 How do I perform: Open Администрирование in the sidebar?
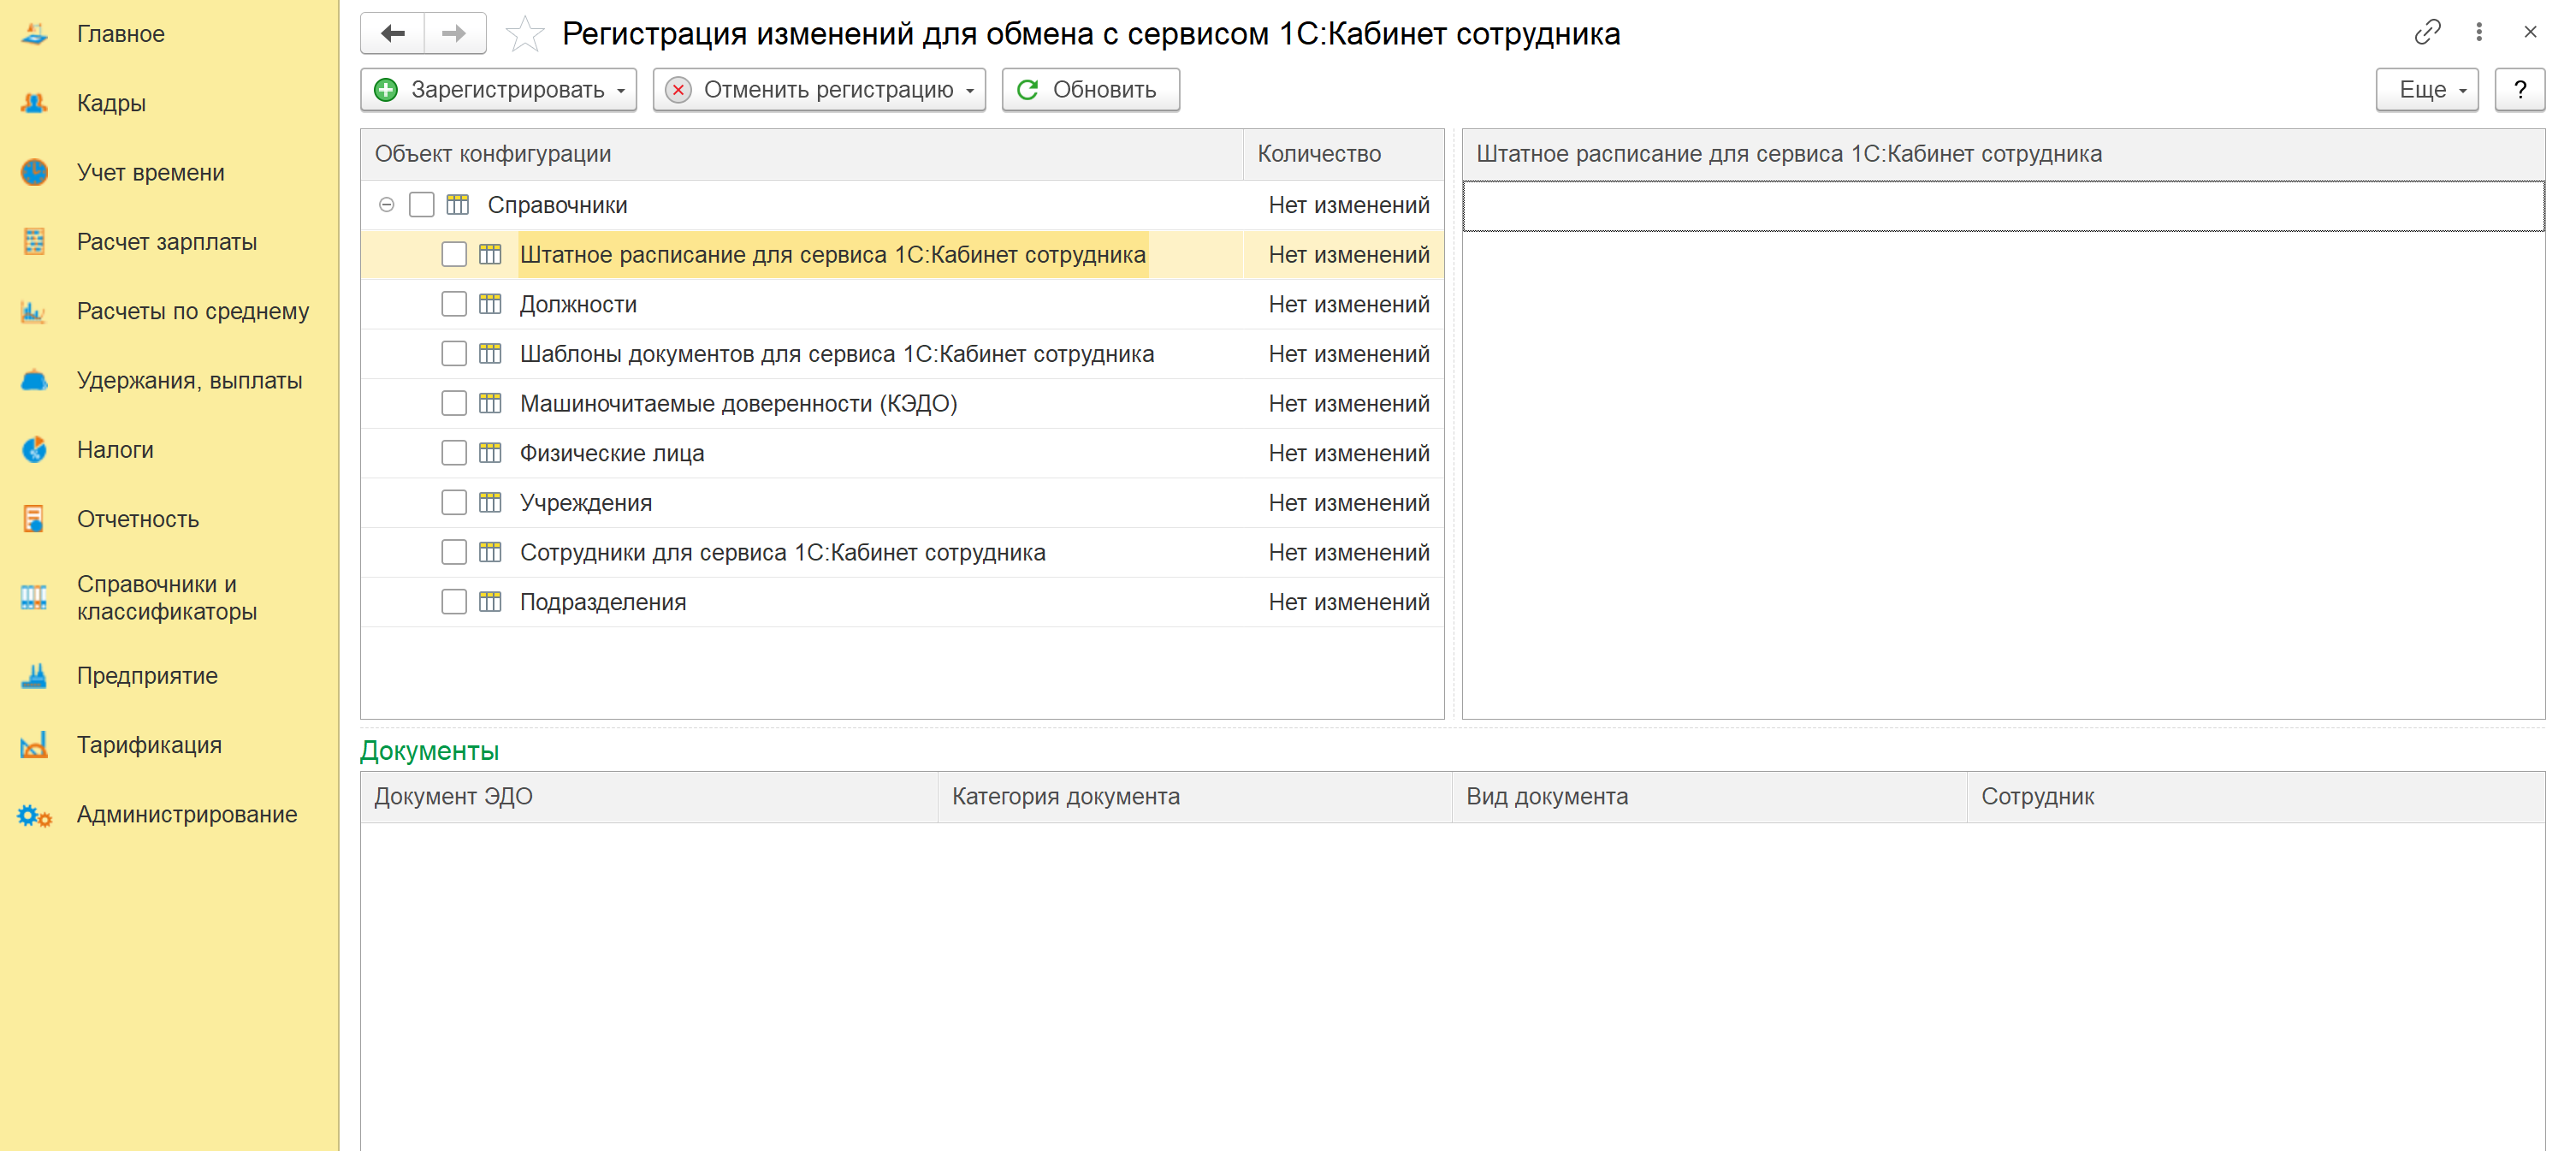[x=187, y=815]
